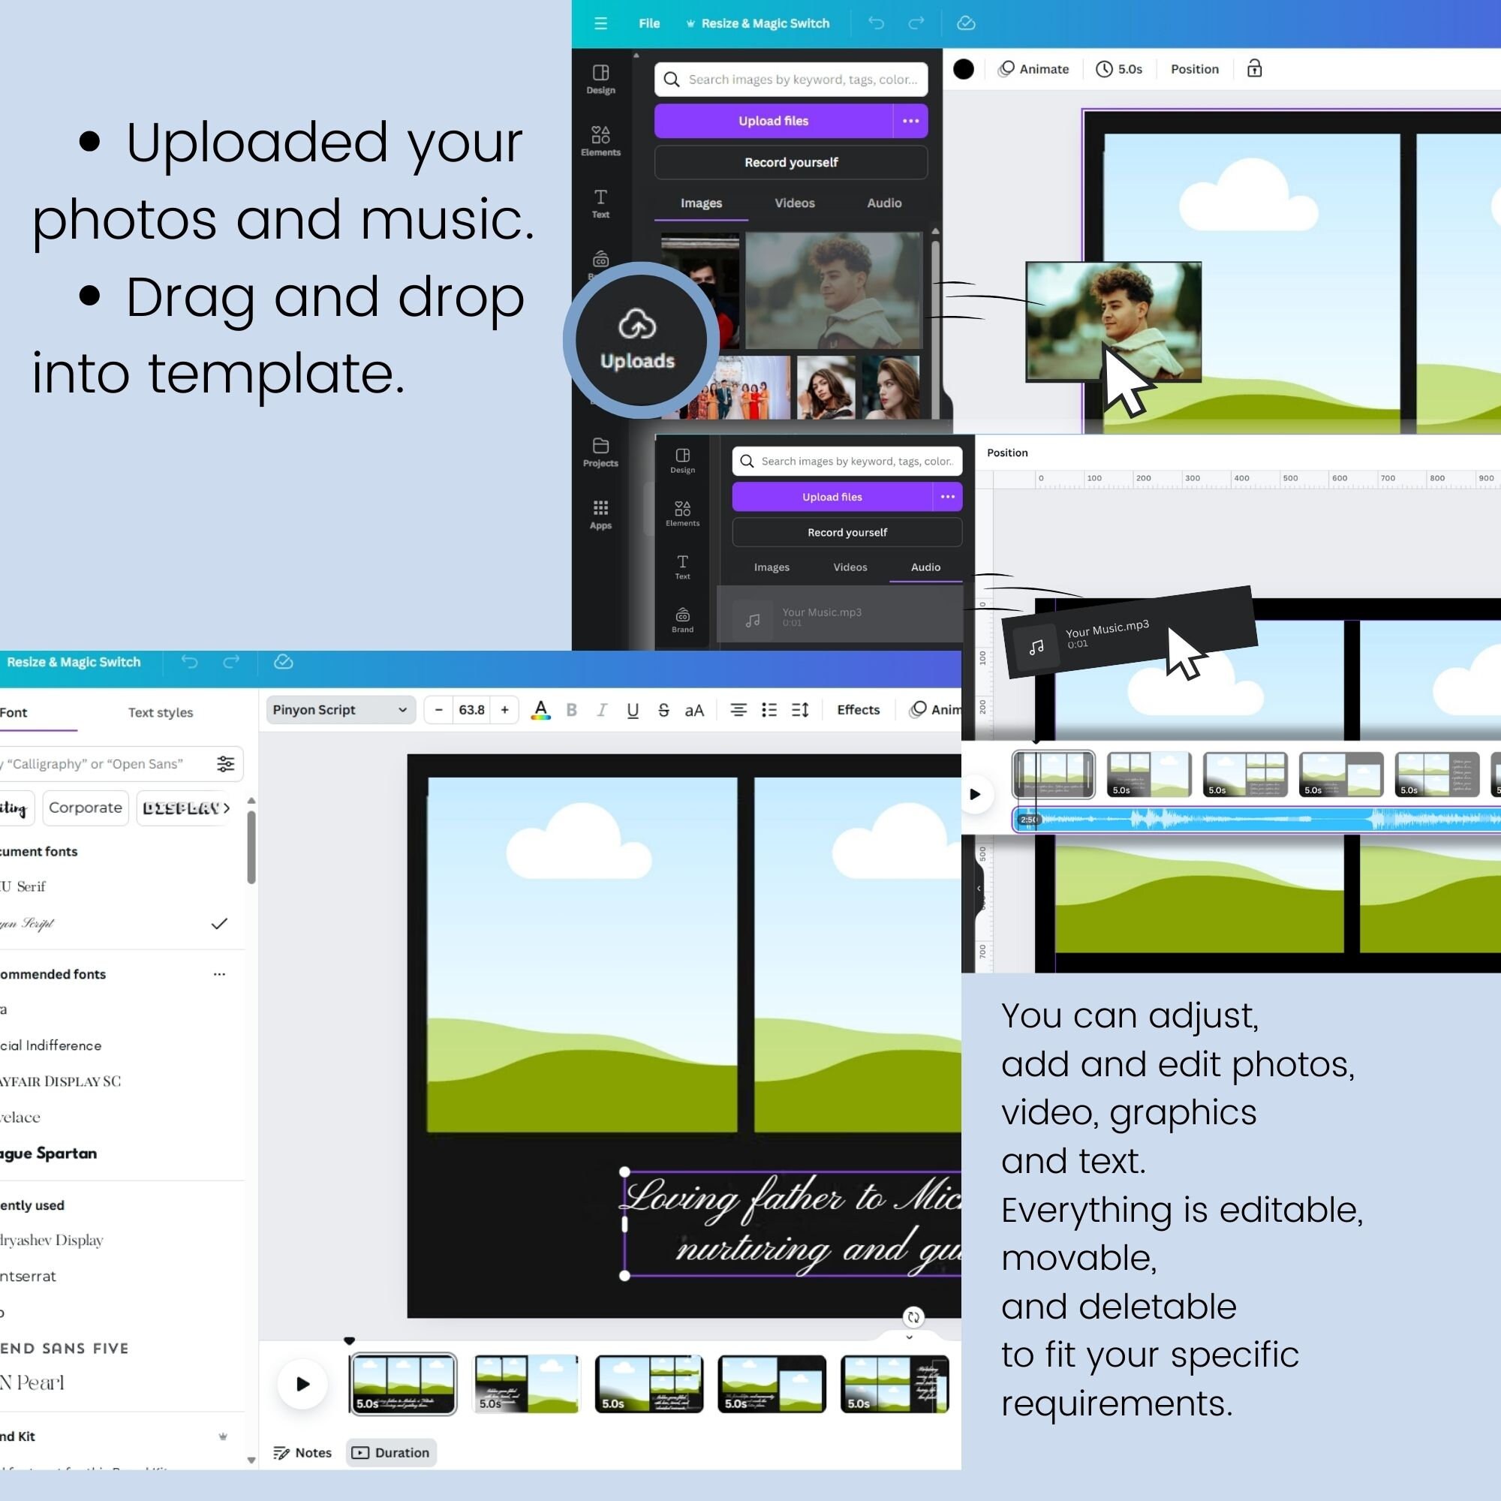Toggle bold formatting on text

pyautogui.click(x=571, y=709)
